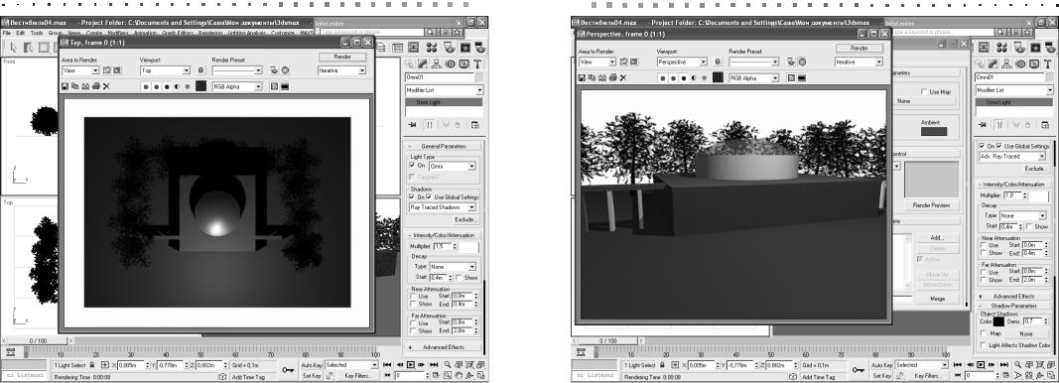Edit render region icon in Top frame window
The image size is (1059, 383).
coord(107,70)
